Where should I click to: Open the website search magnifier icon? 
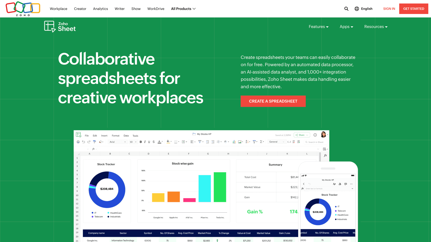tap(346, 9)
